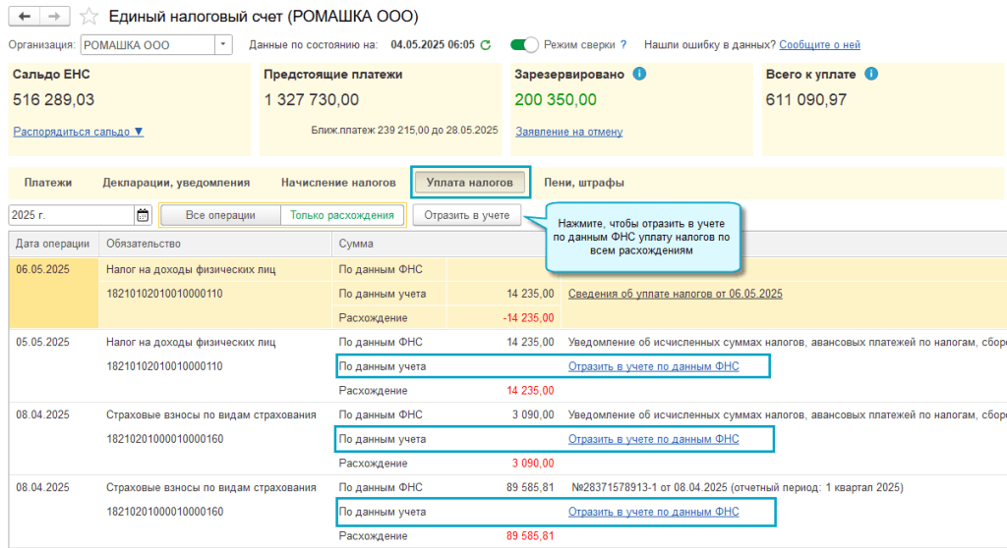Open Сведения об уплате налогов от 06.05.2025

(675, 294)
